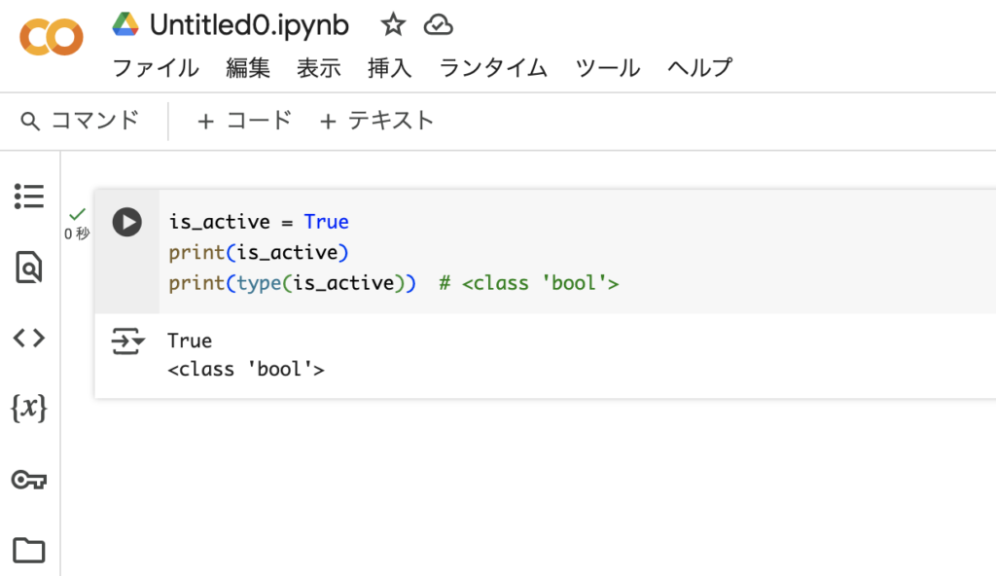This screenshot has height=576, width=996.
Task: Check the cloud save status icon
Action: click(439, 25)
